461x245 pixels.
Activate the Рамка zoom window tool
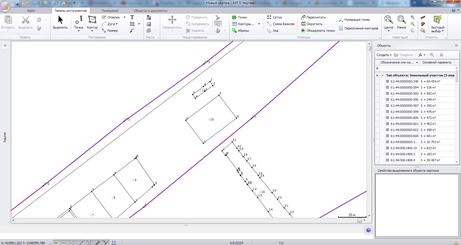401,23
